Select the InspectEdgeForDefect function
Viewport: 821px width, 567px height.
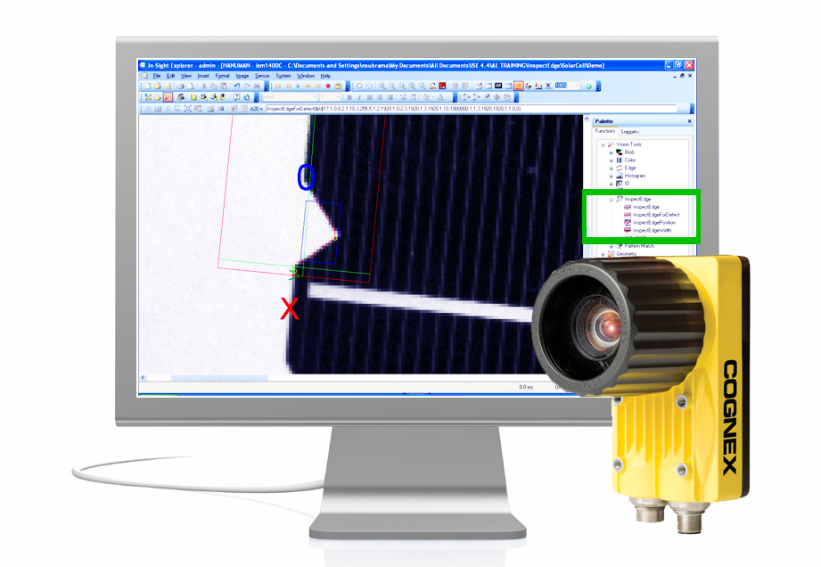[656, 215]
